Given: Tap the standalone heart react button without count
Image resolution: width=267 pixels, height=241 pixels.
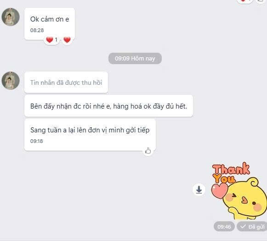Looking at the screenshot, I should [x=67, y=40].
